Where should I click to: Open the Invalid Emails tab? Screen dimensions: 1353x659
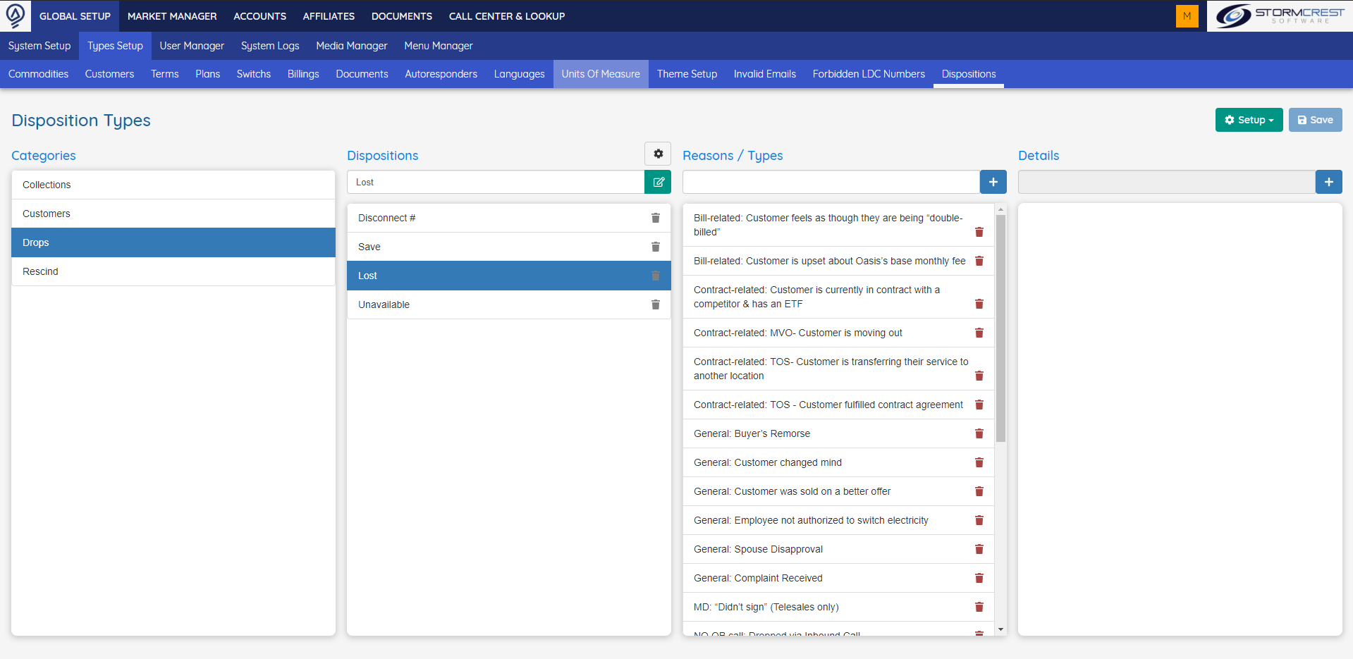[x=764, y=74]
